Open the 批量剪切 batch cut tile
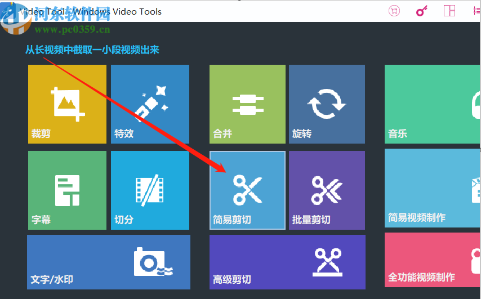 pos(327,190)
